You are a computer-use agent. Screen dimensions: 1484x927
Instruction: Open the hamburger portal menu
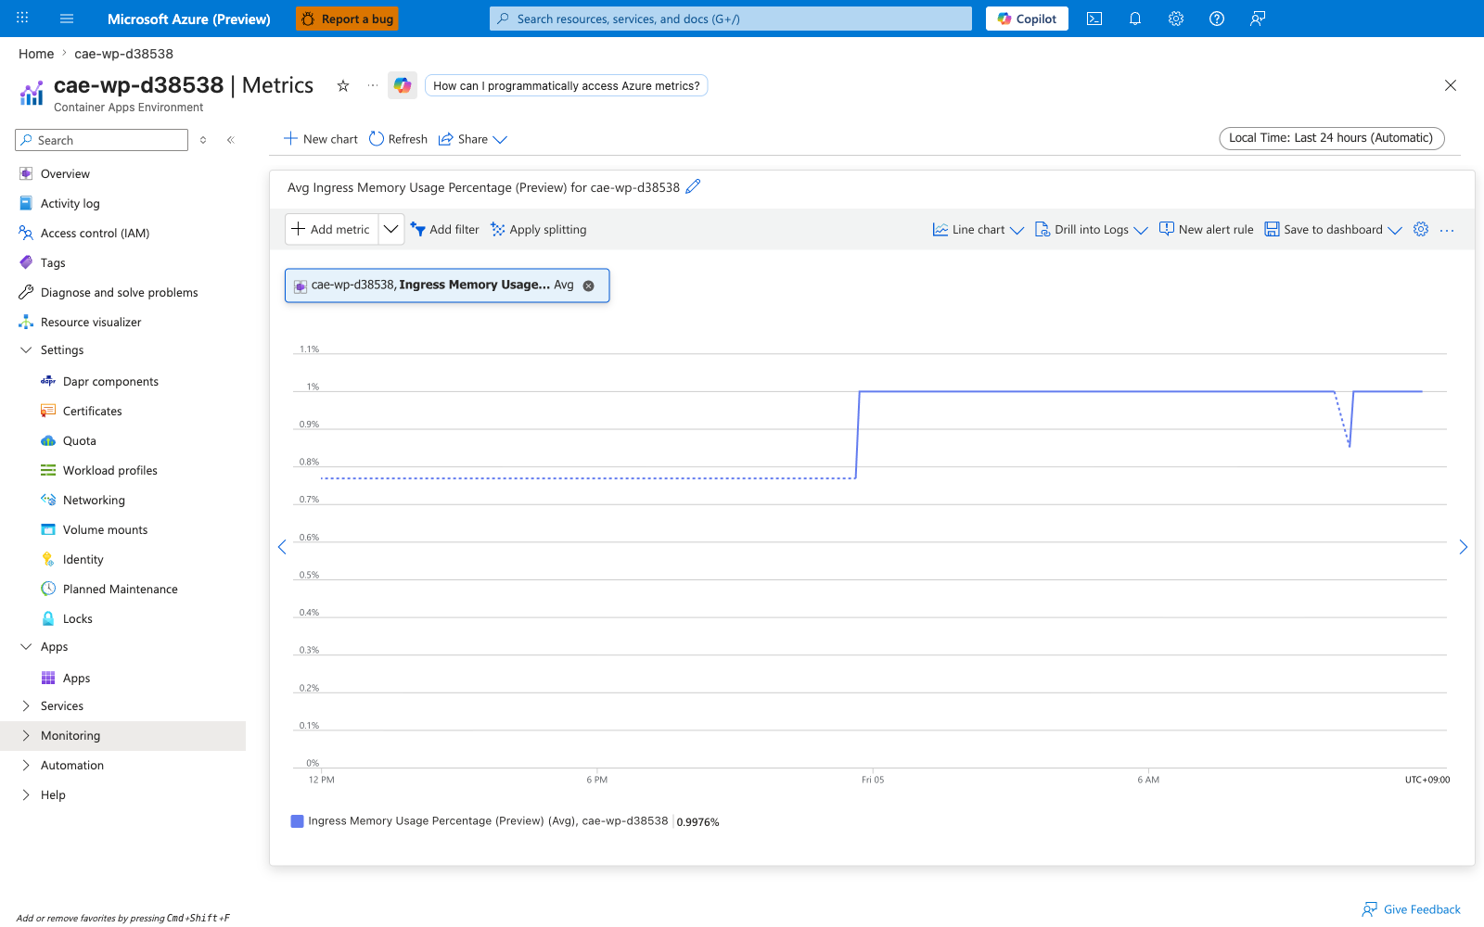[67, 19]
